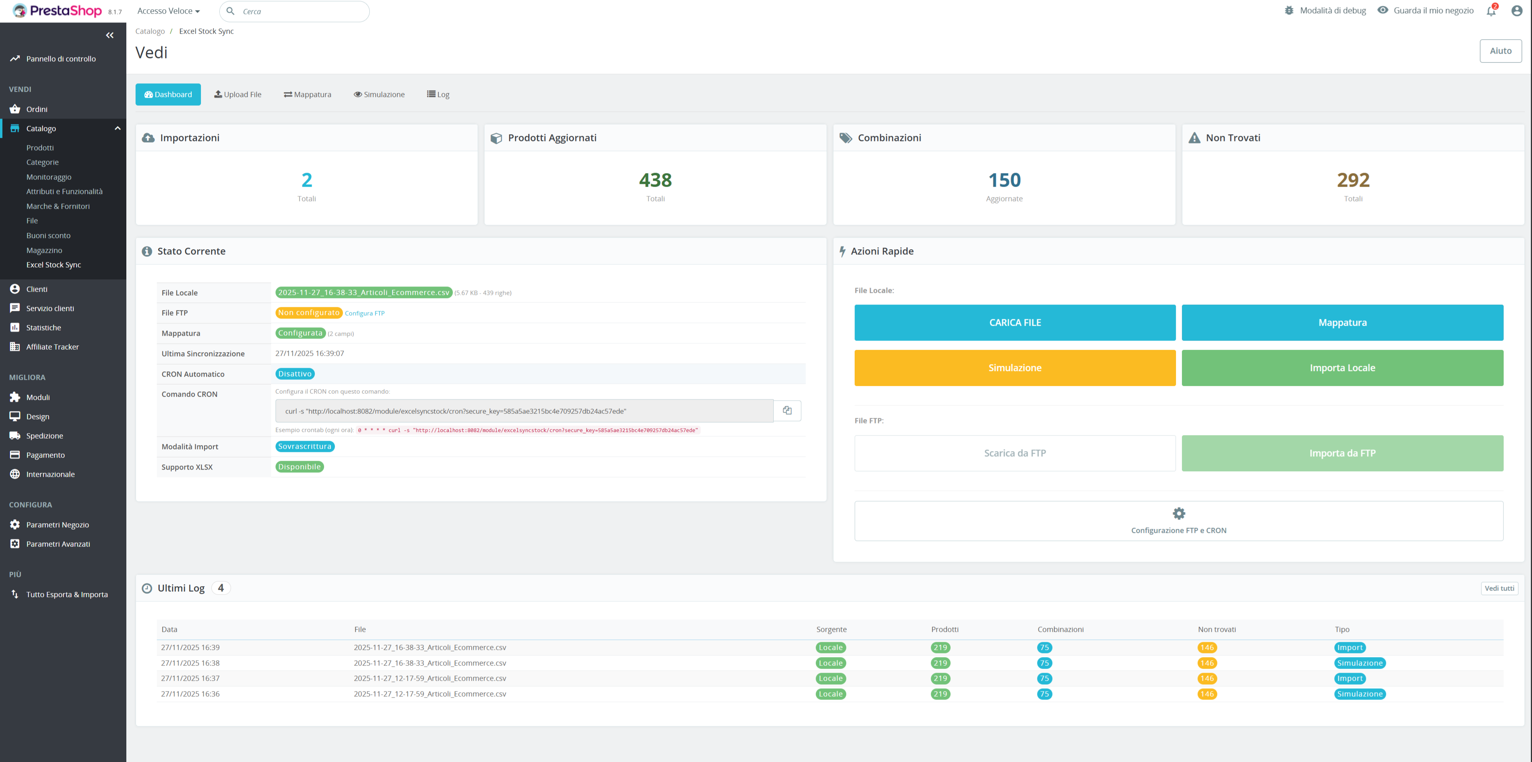The image size is (1532, 762).
Task: Click inside the Cerca search field
Action: click(x=295, y=11)
